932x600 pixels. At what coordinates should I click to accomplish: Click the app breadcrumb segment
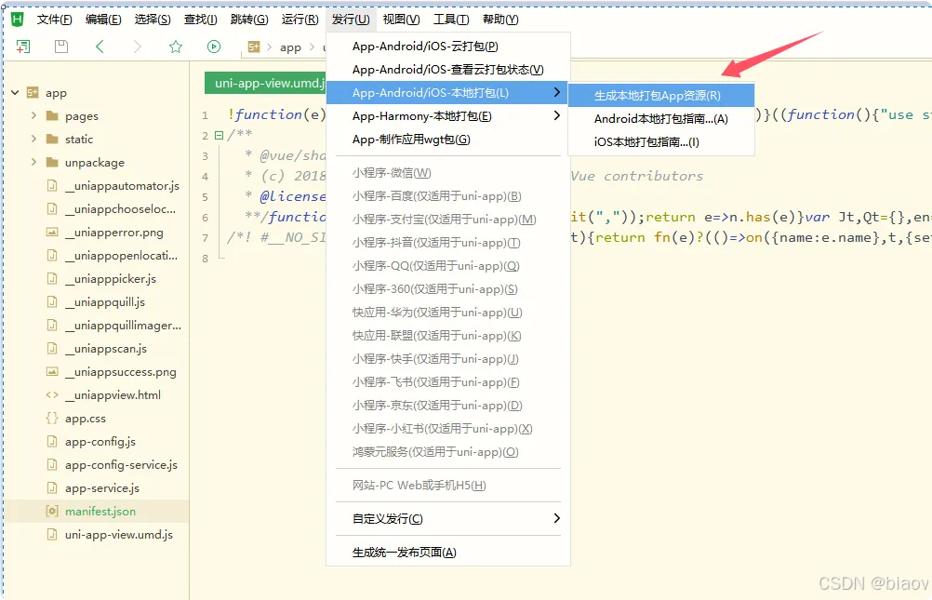[x=290, y=47]
